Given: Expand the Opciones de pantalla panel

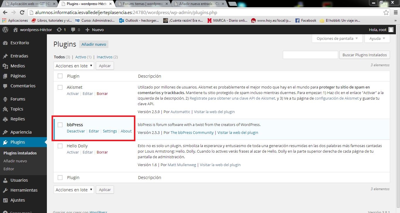Looking at the screenshot, I should tap(337, 38).
